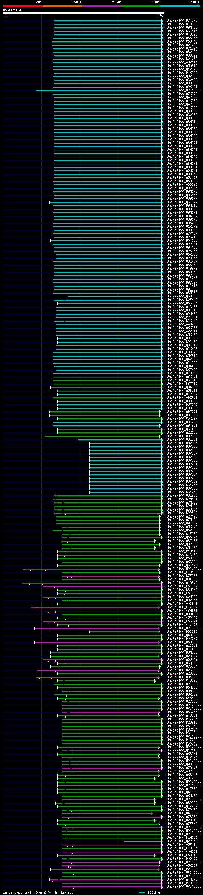Select label UniRef100_Q5K1Y0

tap(182, 527)
